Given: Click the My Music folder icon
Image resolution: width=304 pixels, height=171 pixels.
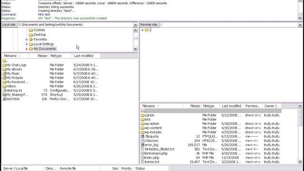Looking at the screenshot, I should [4, 74].
